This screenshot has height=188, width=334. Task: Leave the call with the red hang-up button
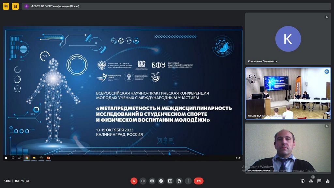198,181
